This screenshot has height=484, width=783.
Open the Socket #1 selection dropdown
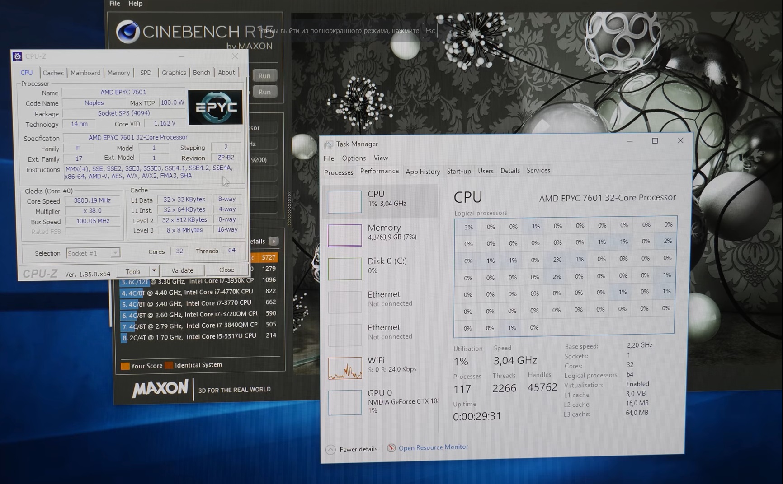click(x=93, y=253)
